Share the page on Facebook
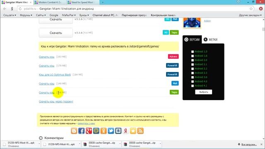Image resolution: width=265 pixels, height=149 pixels. tap(81, 131)
